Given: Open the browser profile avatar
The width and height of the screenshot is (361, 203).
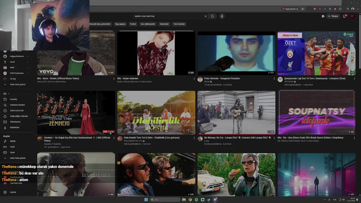Looking at the screenshot, I should [x=353, y=9].
